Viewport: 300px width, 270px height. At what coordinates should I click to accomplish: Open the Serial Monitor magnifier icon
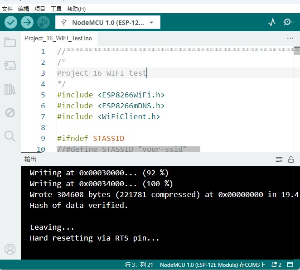tap(288, 22)
